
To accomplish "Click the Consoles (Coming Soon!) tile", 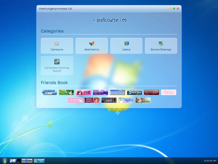I will pyautogui.click(x=57, y=66).
